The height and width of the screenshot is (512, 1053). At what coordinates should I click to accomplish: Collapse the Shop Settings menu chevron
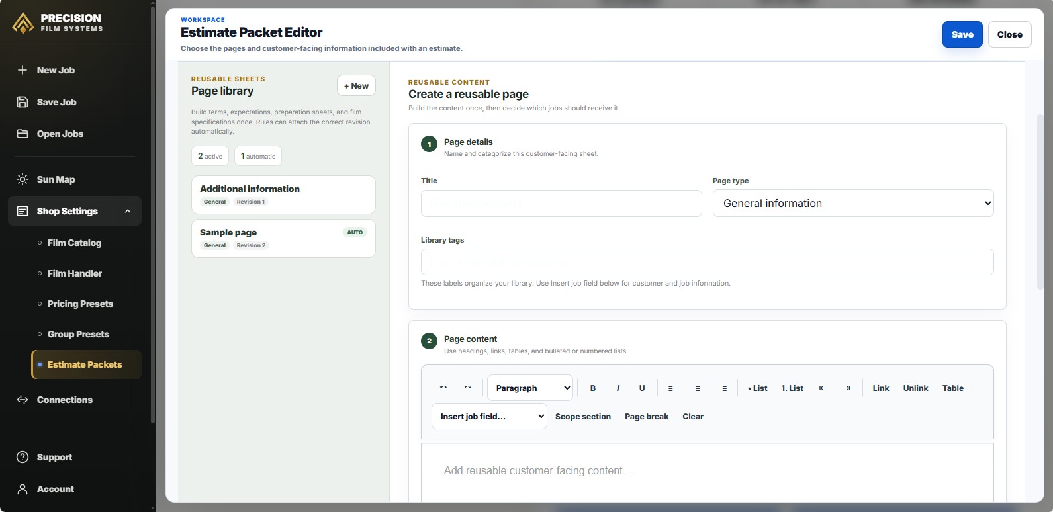128,211
